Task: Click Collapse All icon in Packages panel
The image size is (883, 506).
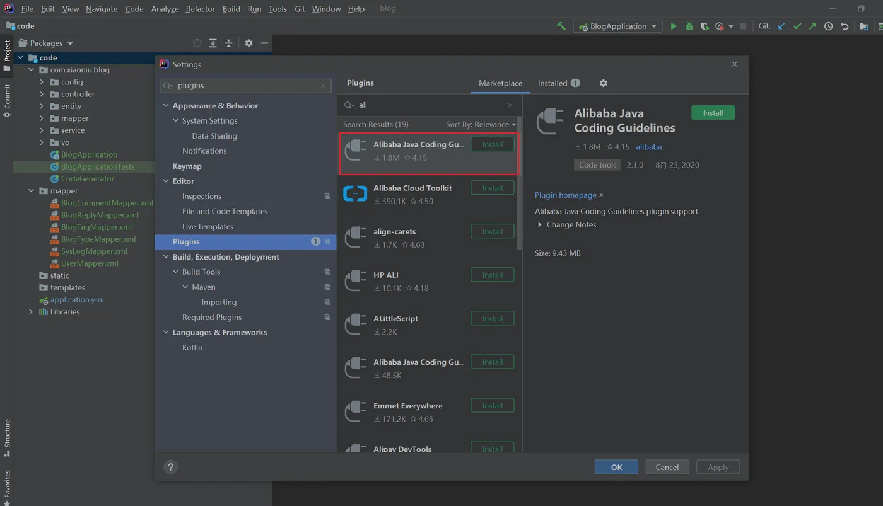Action: click(229, 43)
